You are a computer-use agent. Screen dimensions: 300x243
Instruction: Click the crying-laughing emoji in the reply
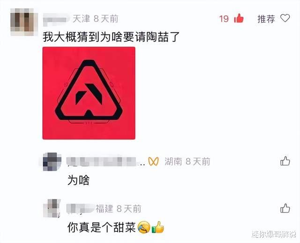[144, 227]
